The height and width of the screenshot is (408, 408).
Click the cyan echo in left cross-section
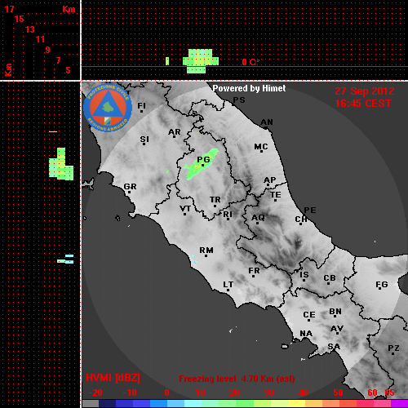click(x=65, y=259)
